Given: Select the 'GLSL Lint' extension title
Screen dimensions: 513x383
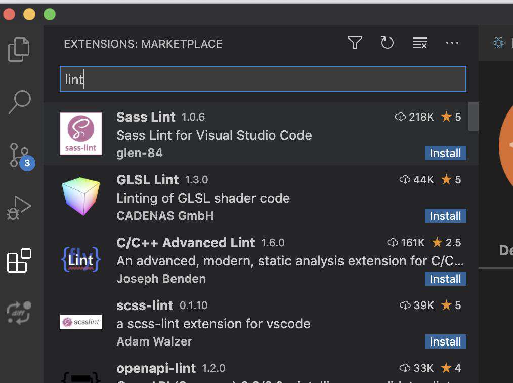Looking at the screenshot, I should coord(148,180).
